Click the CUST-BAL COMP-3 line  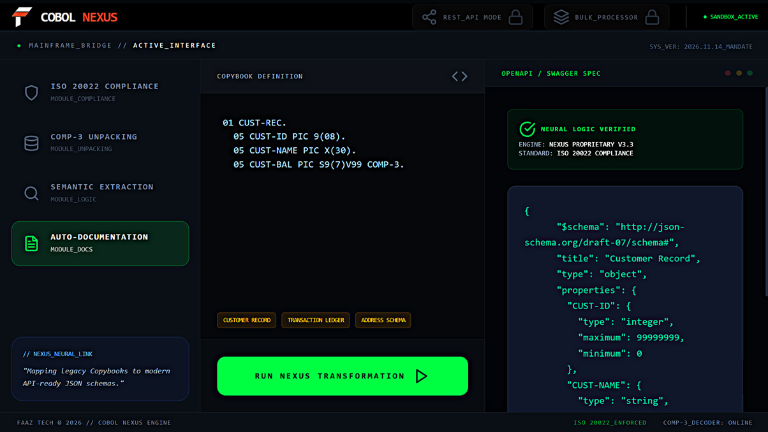[x=319, y=164]
